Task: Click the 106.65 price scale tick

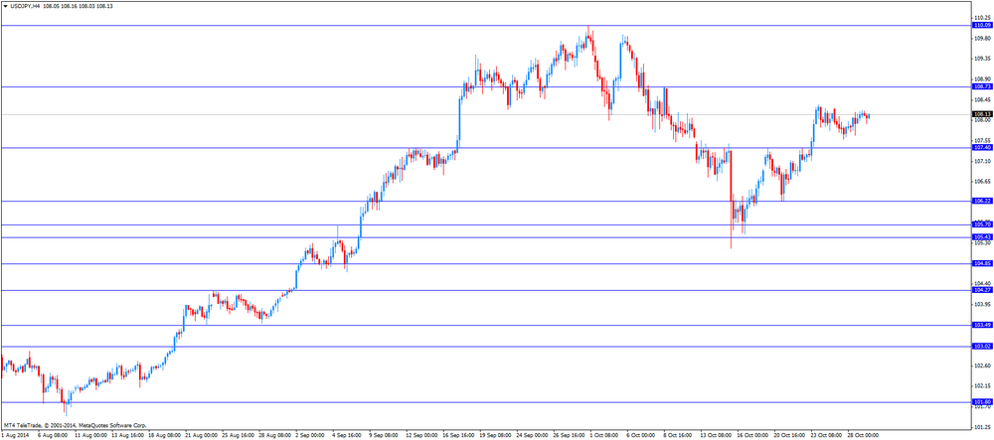Action: [982, 182]
